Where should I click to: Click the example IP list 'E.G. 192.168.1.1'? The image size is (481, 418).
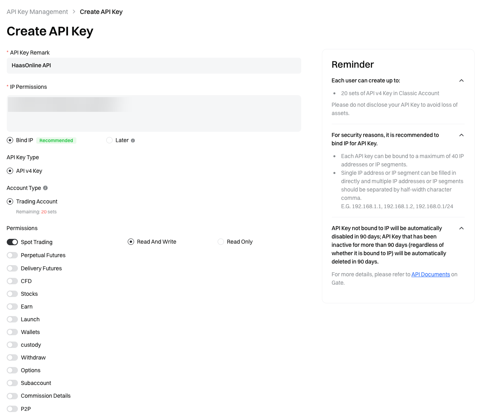coord(397,206)
